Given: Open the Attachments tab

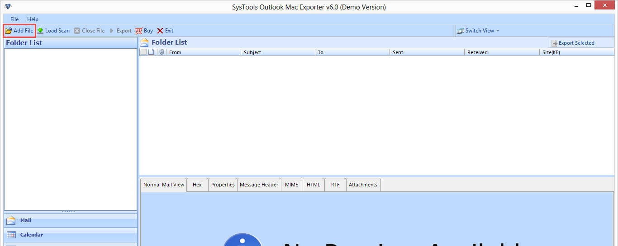Looking at the screenshot, I should tap(363, 185).
